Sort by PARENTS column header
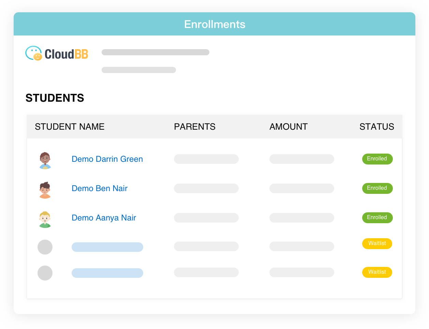The image size is (429, 329). pos(195,127)
